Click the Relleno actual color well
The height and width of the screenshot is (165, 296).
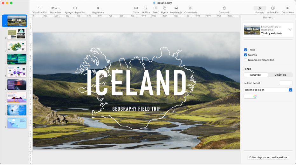point(286,83)
